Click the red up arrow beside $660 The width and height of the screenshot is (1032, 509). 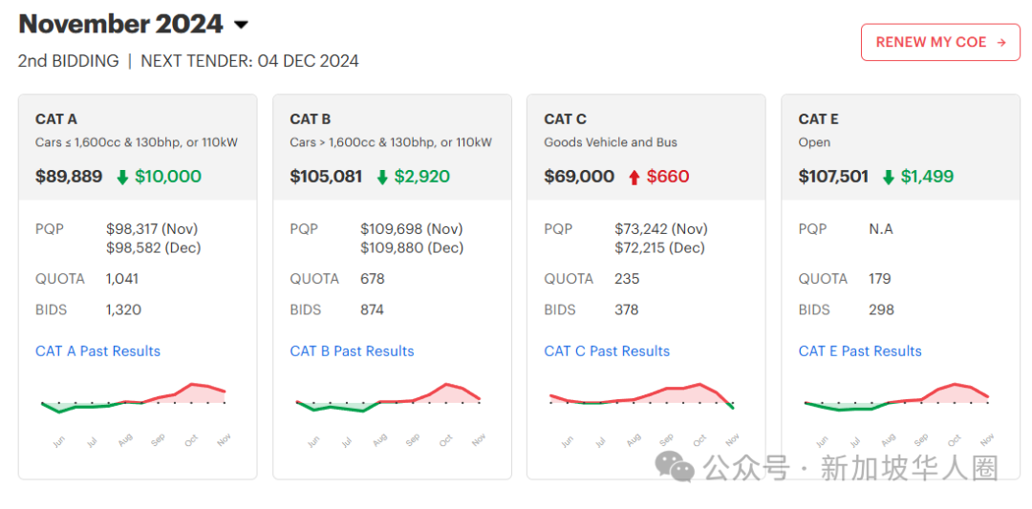coord(634,177)
